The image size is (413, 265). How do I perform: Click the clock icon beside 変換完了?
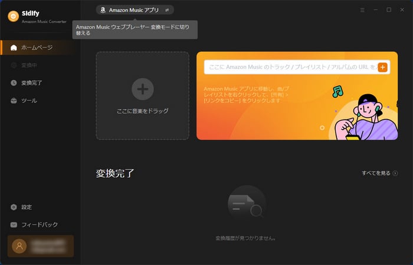pos(14,83)
